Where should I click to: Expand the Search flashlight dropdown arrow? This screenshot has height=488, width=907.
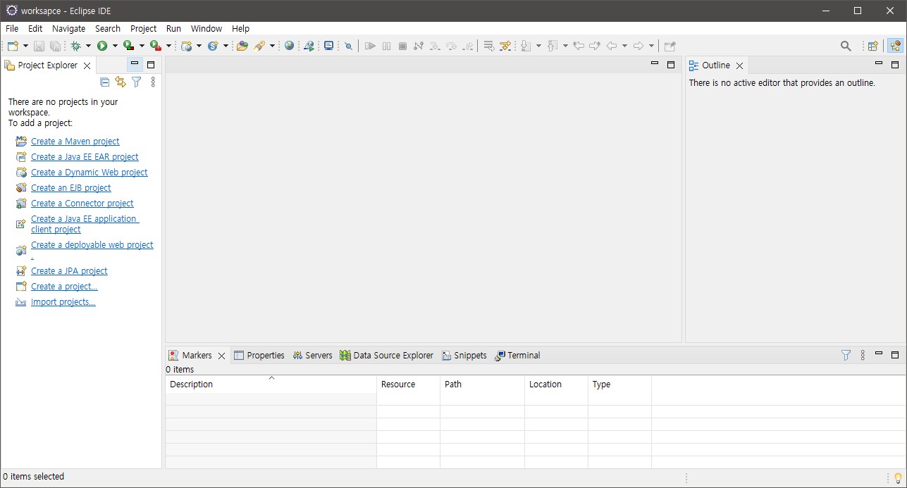(272, 46)
